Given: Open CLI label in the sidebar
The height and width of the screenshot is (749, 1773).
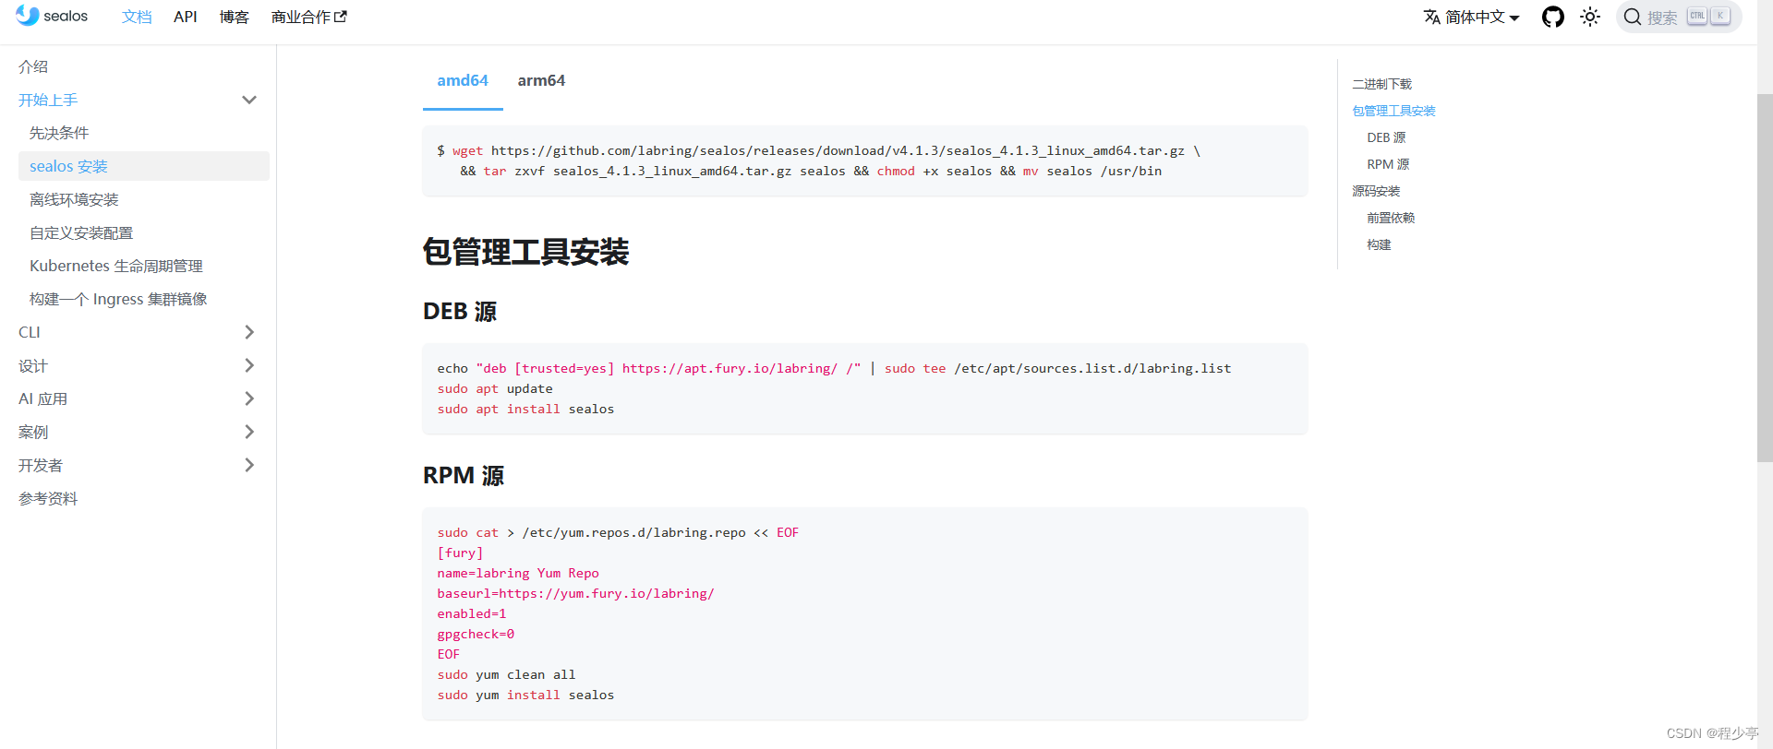Looking at the screenshot, I should [x=30, y=332].
